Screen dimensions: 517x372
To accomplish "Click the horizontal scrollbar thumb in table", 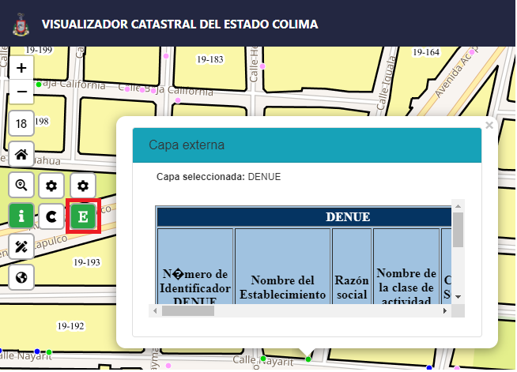I will click(x=188, y=311).
